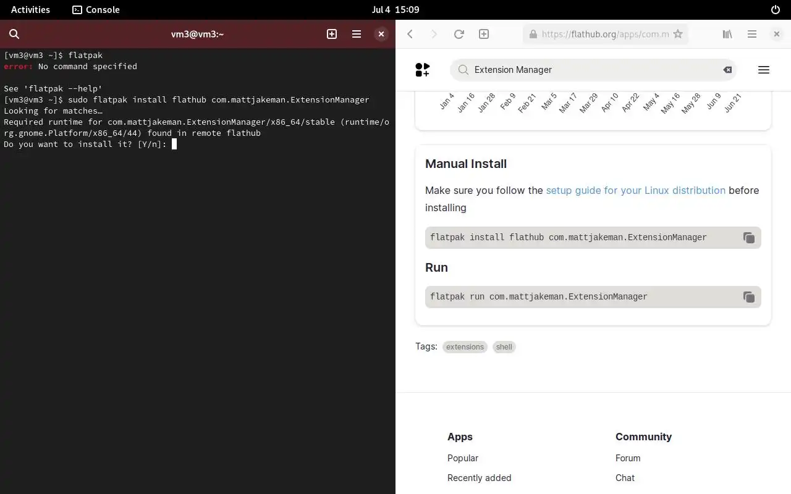
Task: Bookmark this page with the star icon
Action: 678,34
